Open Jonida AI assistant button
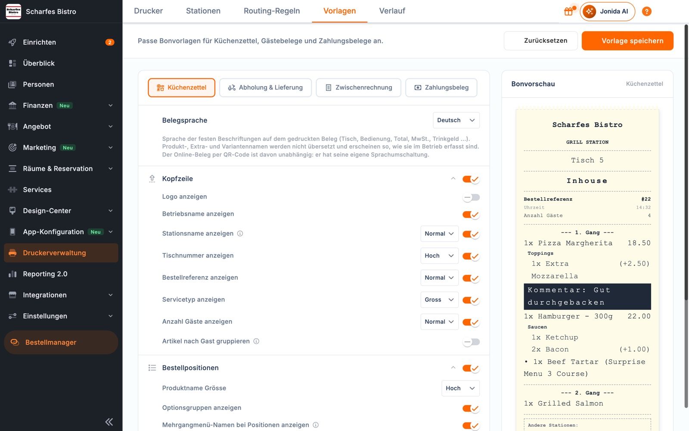The width and height of the screenshot is (689, 431). pos(607,12)
